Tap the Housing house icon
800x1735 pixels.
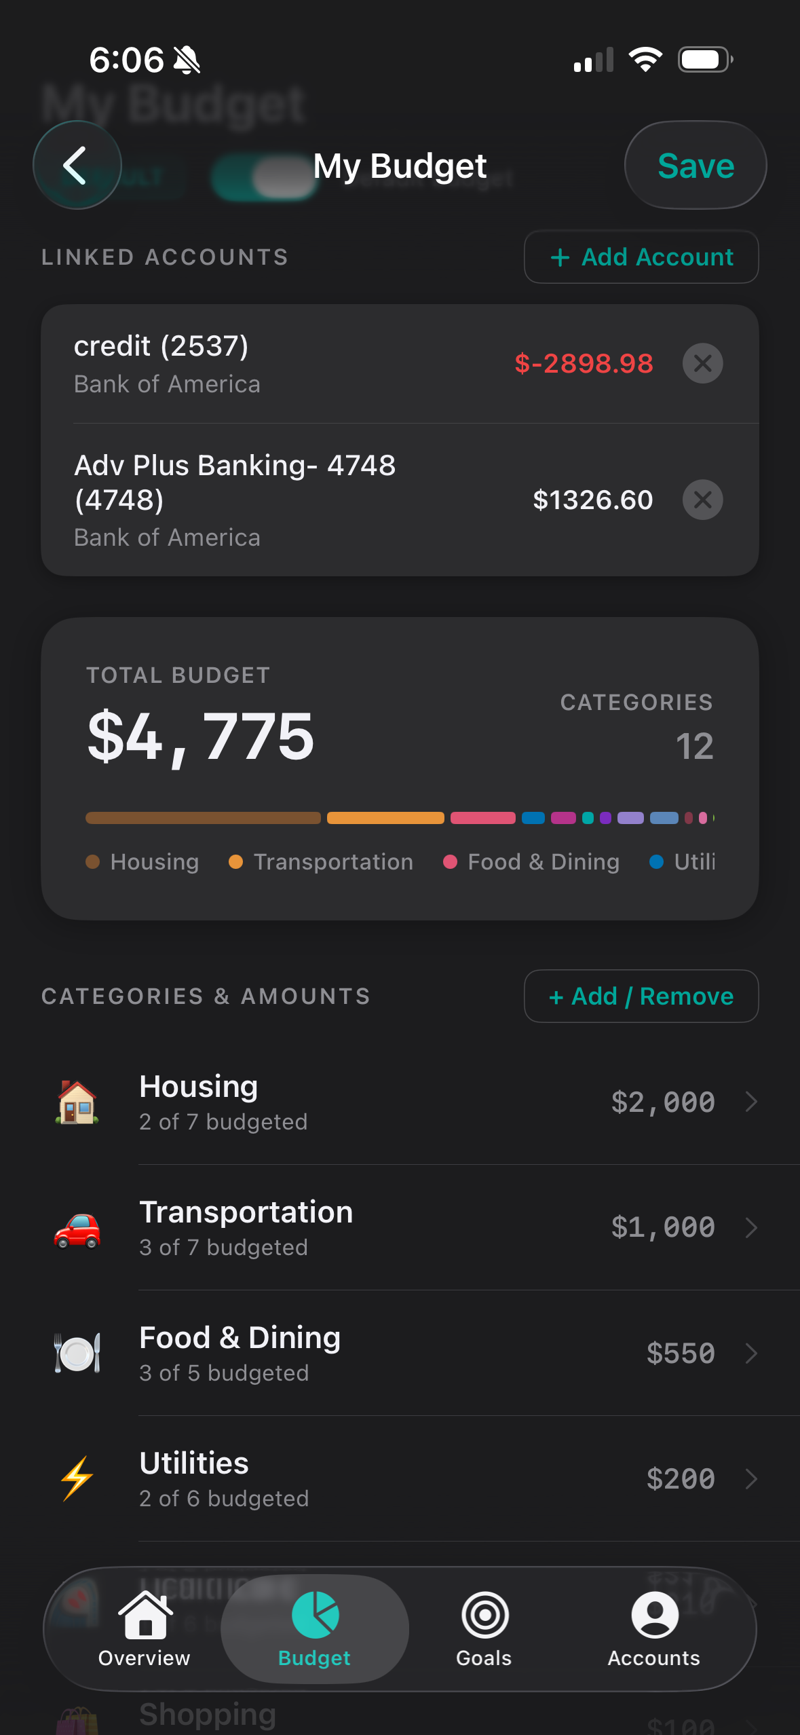click(77, 1102)
